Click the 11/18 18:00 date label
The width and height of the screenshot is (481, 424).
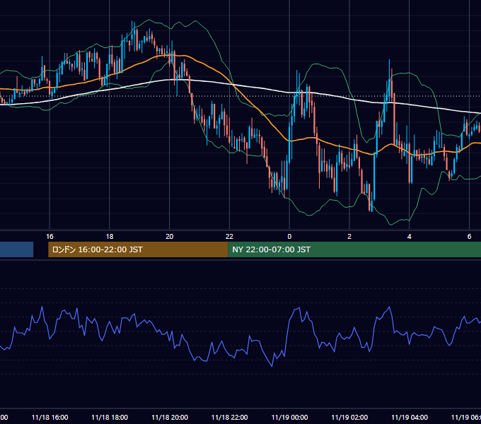click(x=110, y=418)
